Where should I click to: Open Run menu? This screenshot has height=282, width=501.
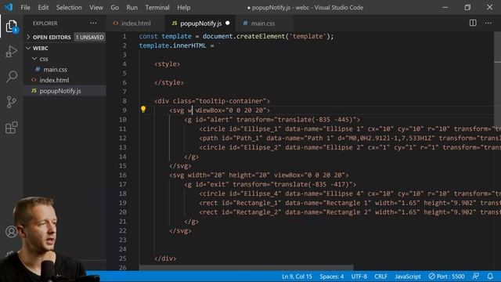coord(132,7)
